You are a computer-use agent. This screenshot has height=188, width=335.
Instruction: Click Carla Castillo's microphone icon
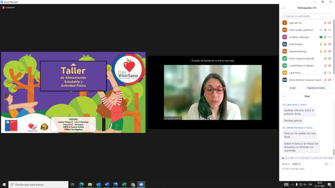pos(325,30)
